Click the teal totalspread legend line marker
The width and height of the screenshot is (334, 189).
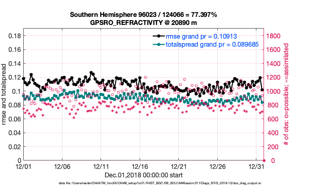point(159,44)
